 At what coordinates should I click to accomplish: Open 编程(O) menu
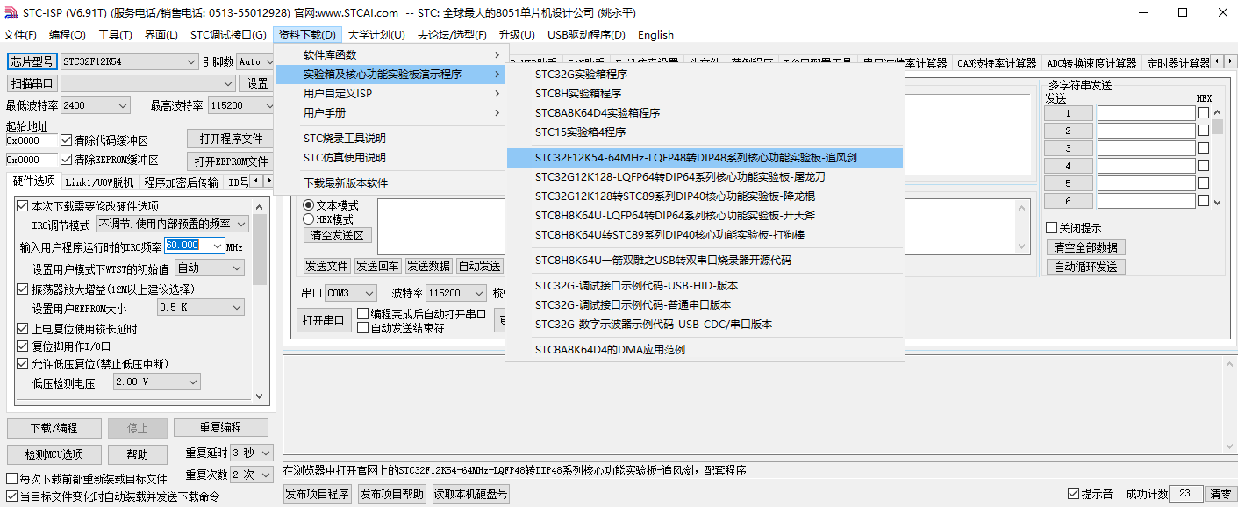[x=68, y=35]
